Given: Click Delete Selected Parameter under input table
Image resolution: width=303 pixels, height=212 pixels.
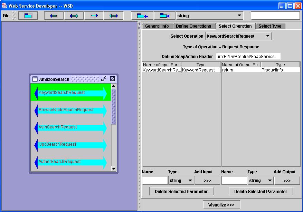Looking at the screenshot, I should (x=181, y=191).
